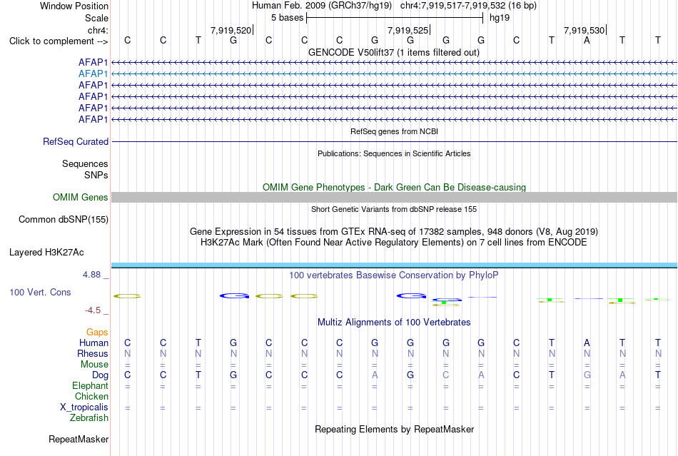Image resolution: width=678 pixels, height=456 pixels.
Task: Click the light-blue Layered H3K27Ac bar
Action: [394, 265]
